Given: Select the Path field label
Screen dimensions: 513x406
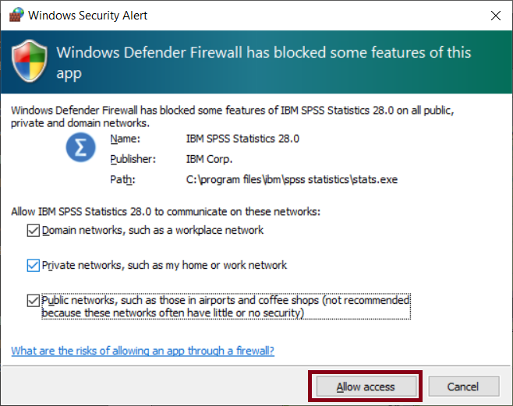Looking at the screenshot, I should pos(121,180).
